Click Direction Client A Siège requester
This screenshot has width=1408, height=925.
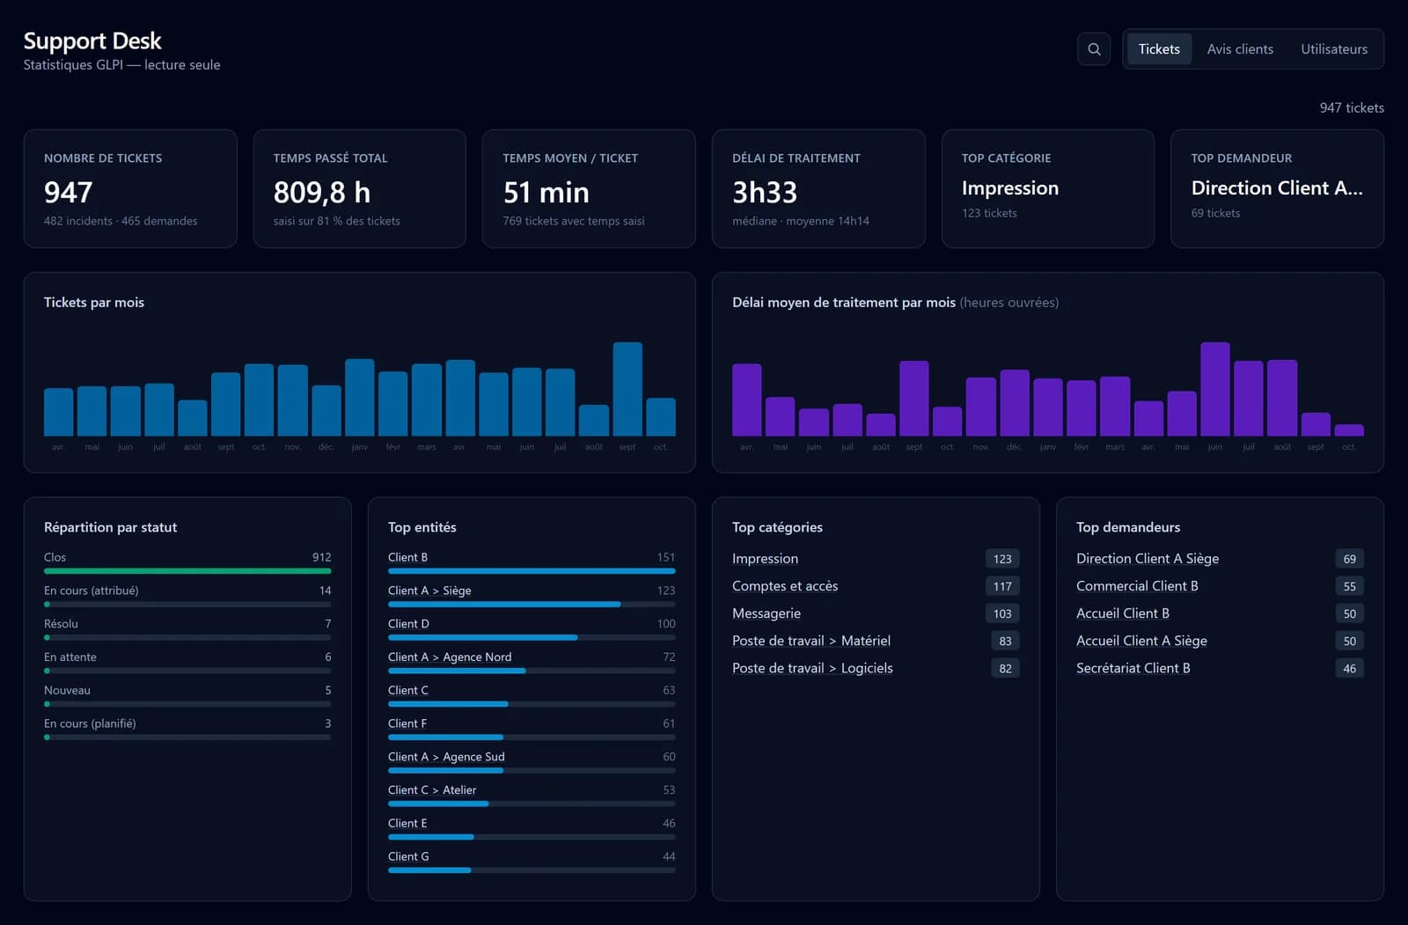tap(1148, 559)
